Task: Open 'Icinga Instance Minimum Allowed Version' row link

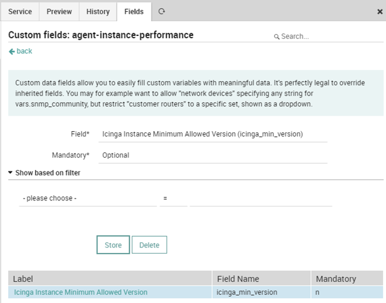Action: click(80, 292)
